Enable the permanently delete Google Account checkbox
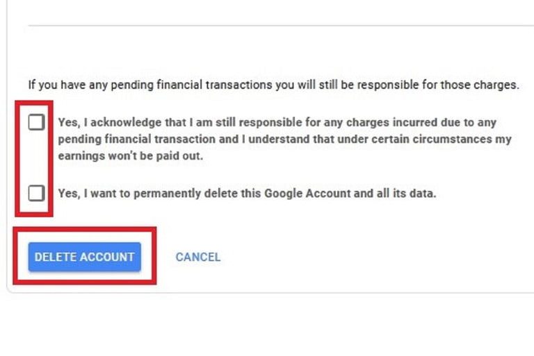 coord(36,193)
